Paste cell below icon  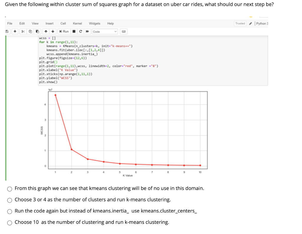pyautogui.click(x=37, y=31)
